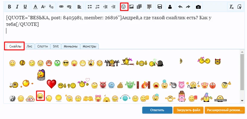Insert the shocked open-mouth smiley
Screen dimensions: 247x119
point(91,63)
